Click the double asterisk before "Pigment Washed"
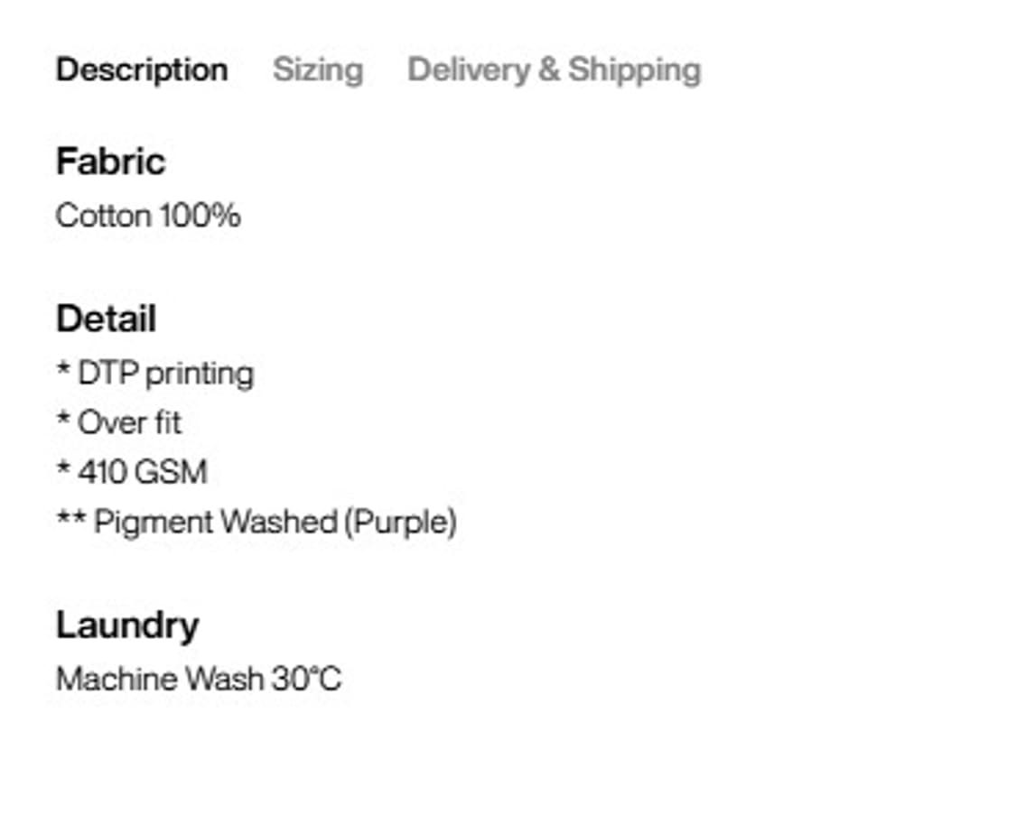 coord(70,520)
